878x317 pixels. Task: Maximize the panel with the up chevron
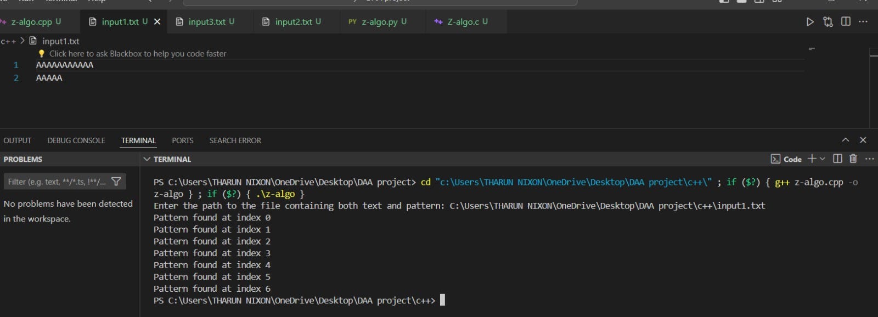pos(846,140)
